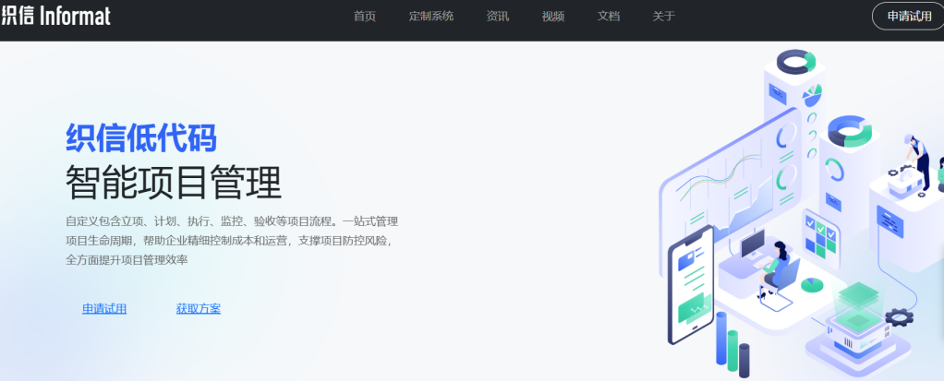
Task: Click the blue 申请试用 link below description
Action: click(104, 309)
